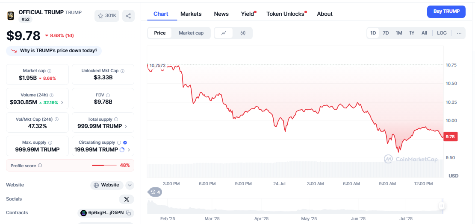Click the Buy TRUMP button
The height and width of the screenshot is (224, 475).
(446, 12)
